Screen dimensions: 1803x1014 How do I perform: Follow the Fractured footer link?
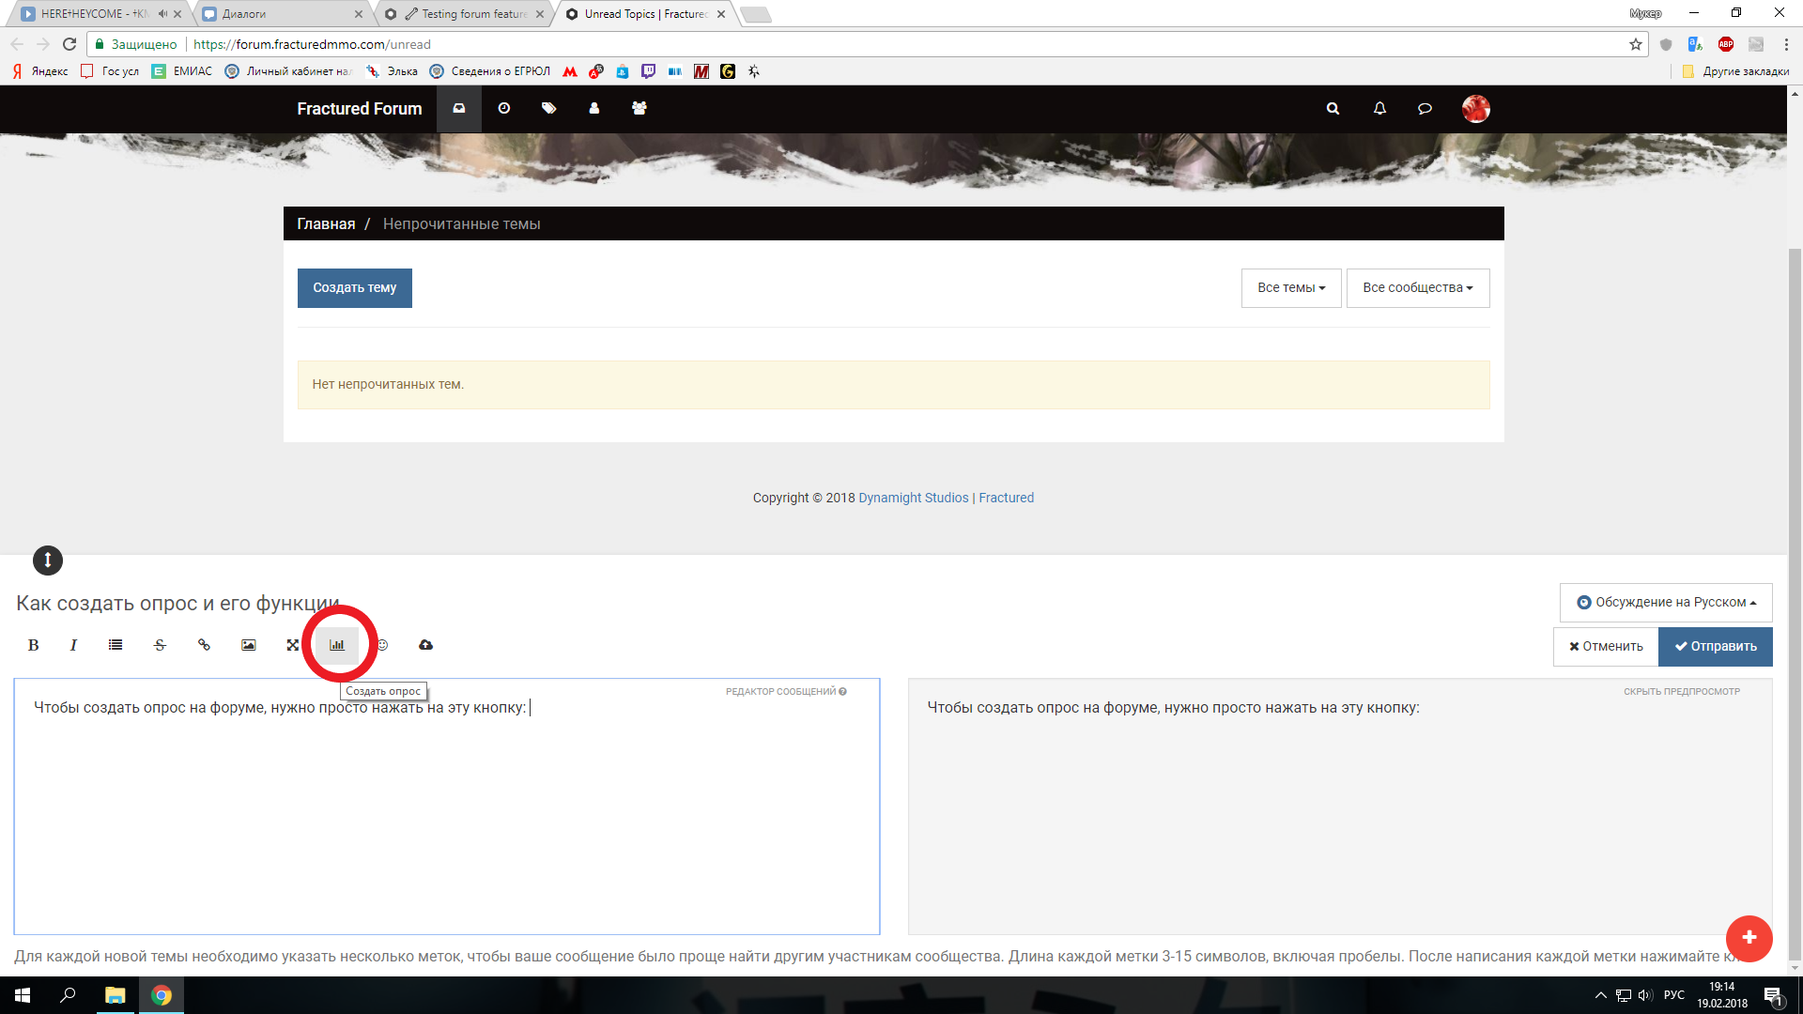click(x=1006, y=498)
